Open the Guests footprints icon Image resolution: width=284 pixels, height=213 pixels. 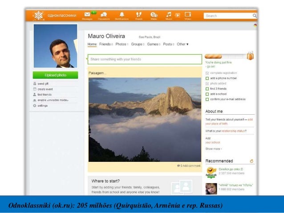click(x=139, y=15)
